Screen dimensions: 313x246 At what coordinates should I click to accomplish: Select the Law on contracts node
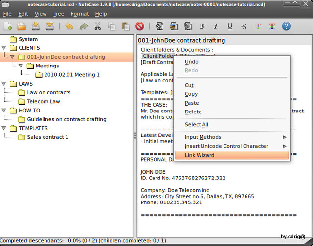tap(49, 92)
